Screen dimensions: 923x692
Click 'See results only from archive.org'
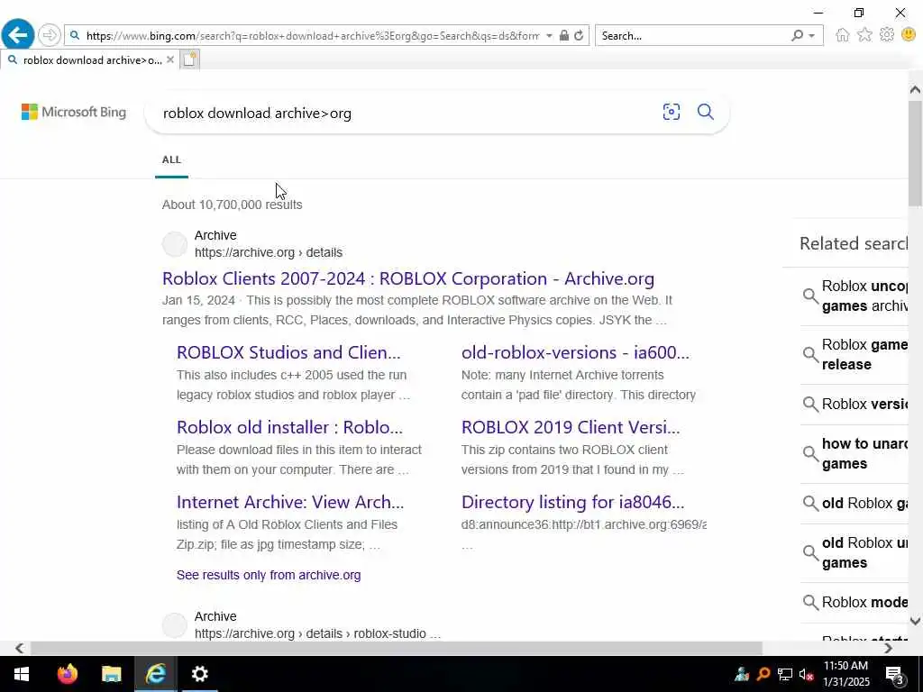[269, 575]
